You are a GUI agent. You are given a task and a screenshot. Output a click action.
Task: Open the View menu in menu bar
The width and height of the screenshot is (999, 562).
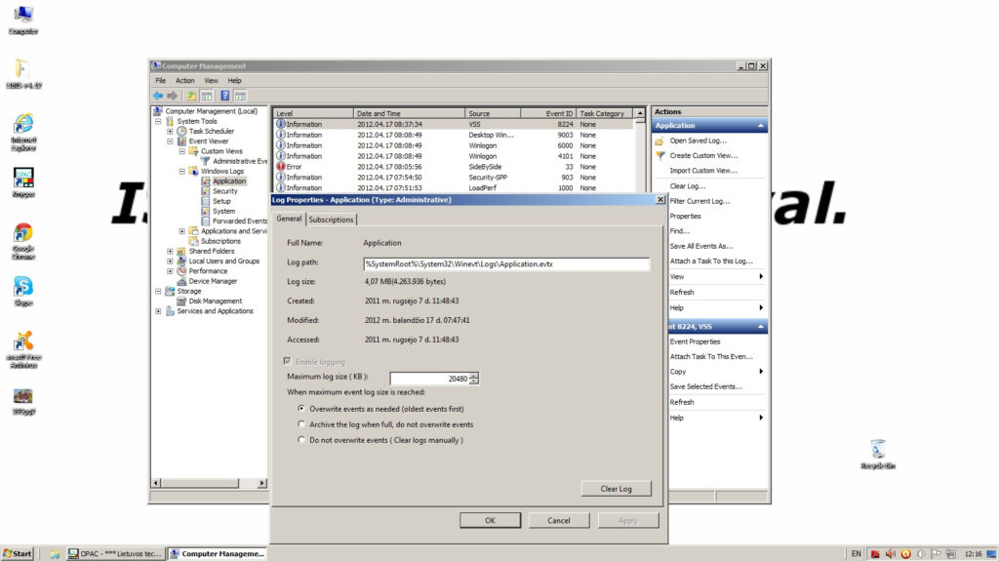[x=211, y=81]
